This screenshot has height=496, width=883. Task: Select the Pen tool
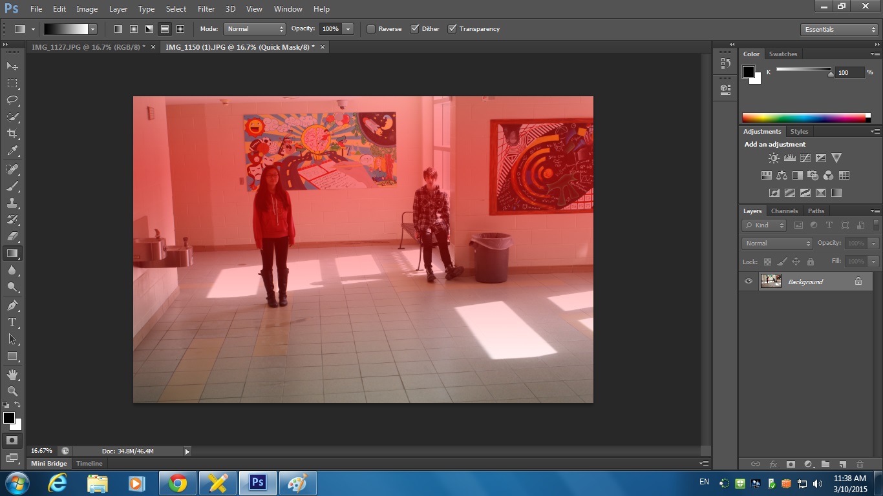[12, 305]
